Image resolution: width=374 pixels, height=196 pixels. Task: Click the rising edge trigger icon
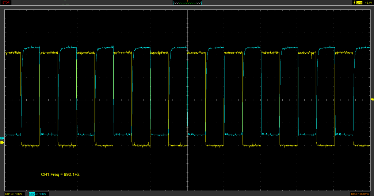pyautogui.click(x=354, y=3)
